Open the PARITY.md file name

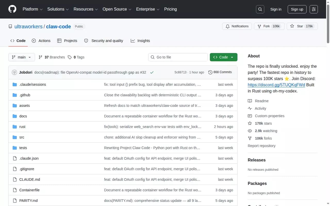click(x=28, y=201)
